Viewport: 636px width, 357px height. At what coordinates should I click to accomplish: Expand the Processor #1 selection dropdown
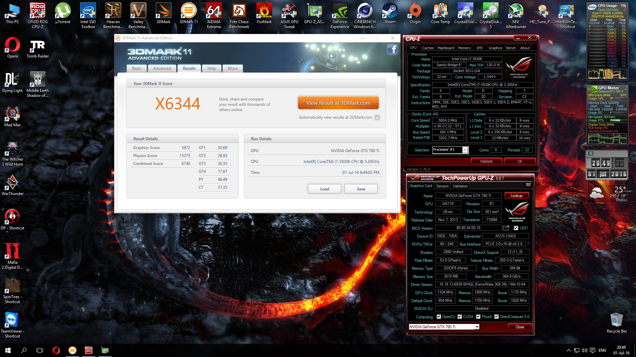click(x=465, y=150)
